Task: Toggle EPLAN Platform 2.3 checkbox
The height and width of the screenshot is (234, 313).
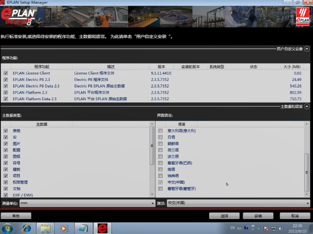Action: (x=5, y=92)
